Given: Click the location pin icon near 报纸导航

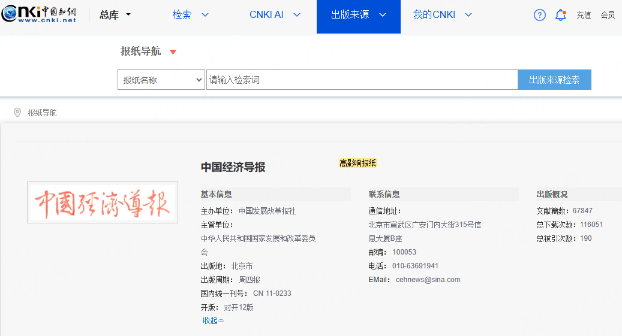Looking at the screenshot, I should click(x=17, y=113).
